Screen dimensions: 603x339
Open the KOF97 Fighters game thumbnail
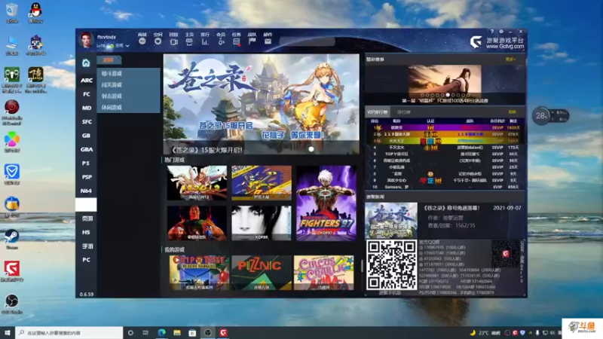[x=326, y=203]
